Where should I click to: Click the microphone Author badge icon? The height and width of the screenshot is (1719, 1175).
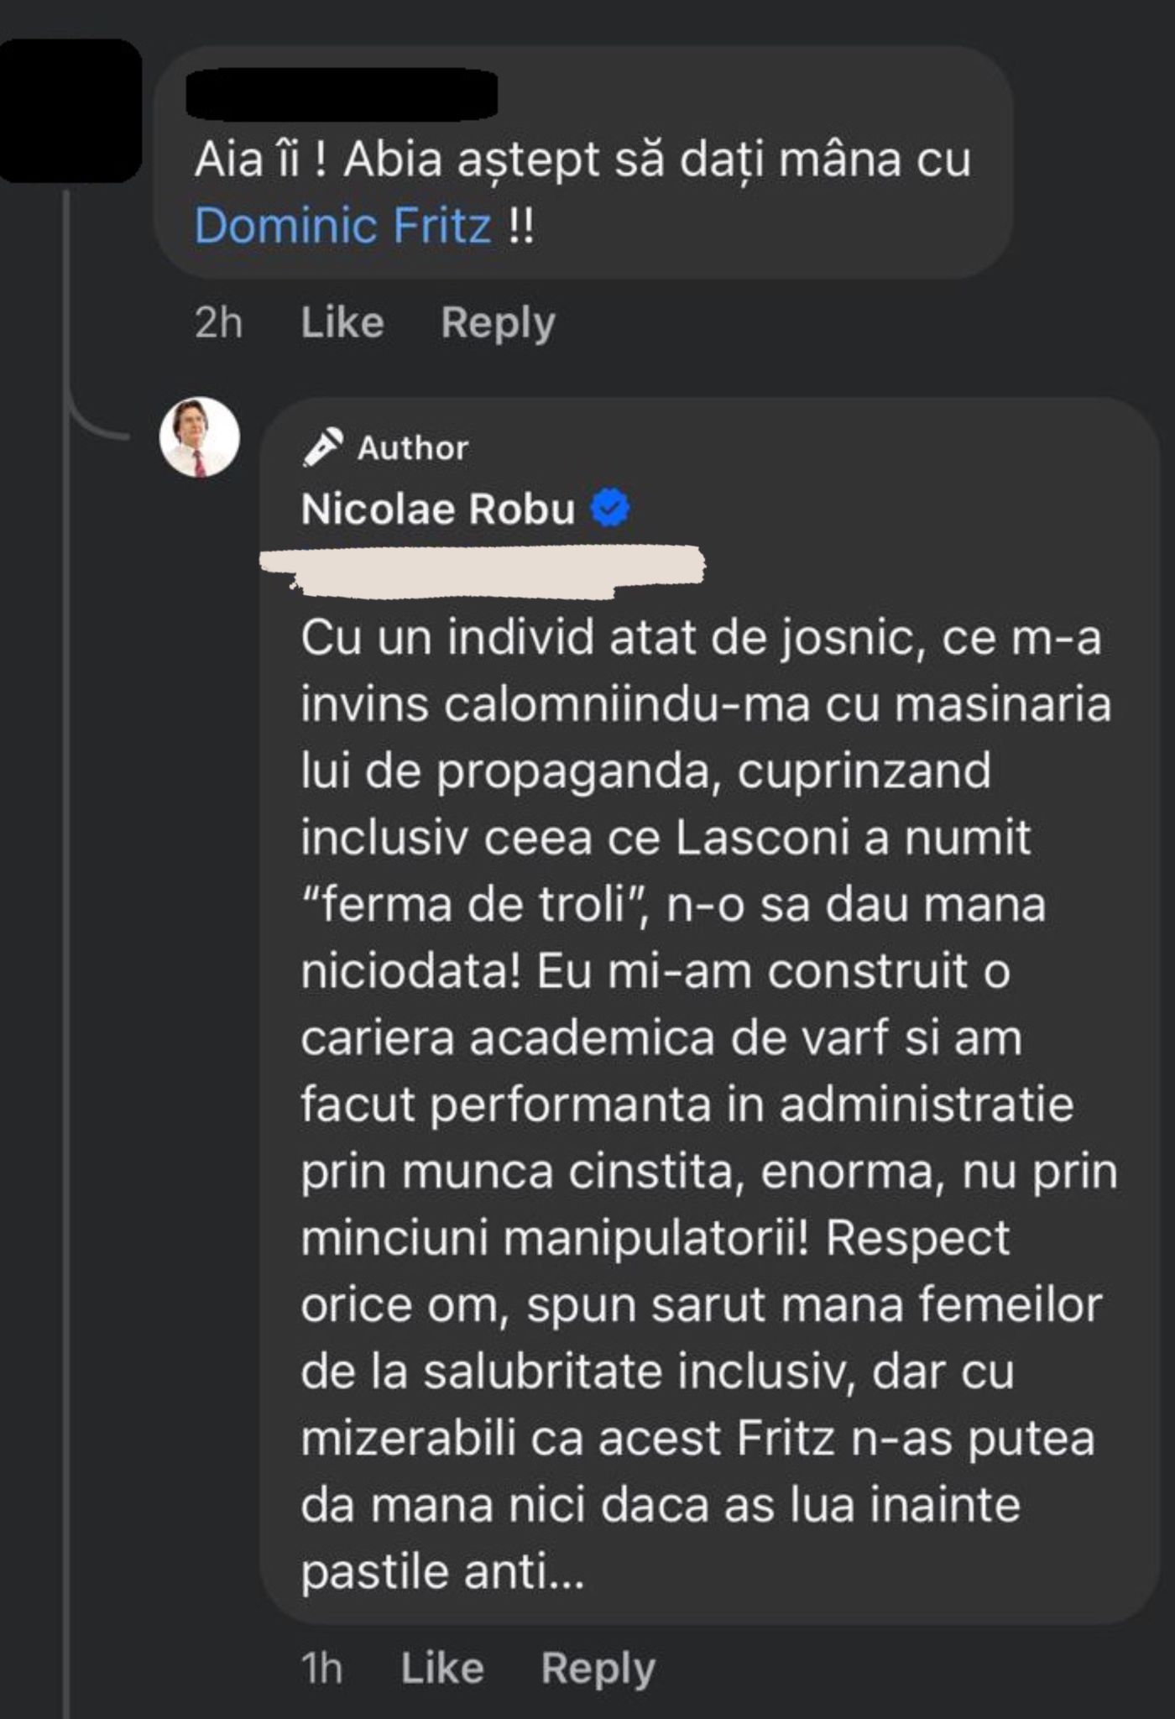[x=323, y=447]
